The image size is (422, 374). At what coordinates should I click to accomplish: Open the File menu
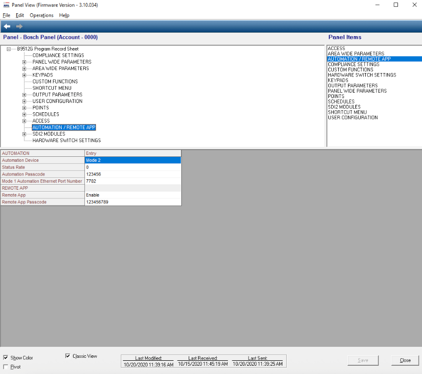(x=6, y=15)
